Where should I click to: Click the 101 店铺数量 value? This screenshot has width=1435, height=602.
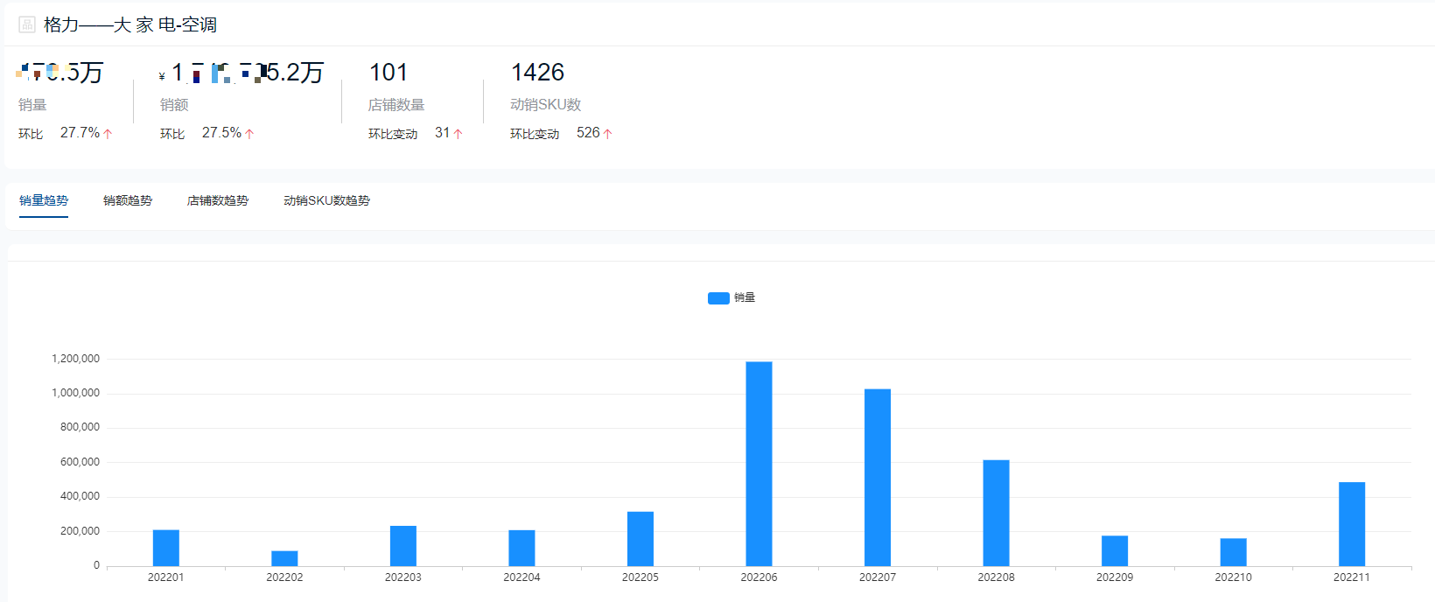(x=388, y=73)
